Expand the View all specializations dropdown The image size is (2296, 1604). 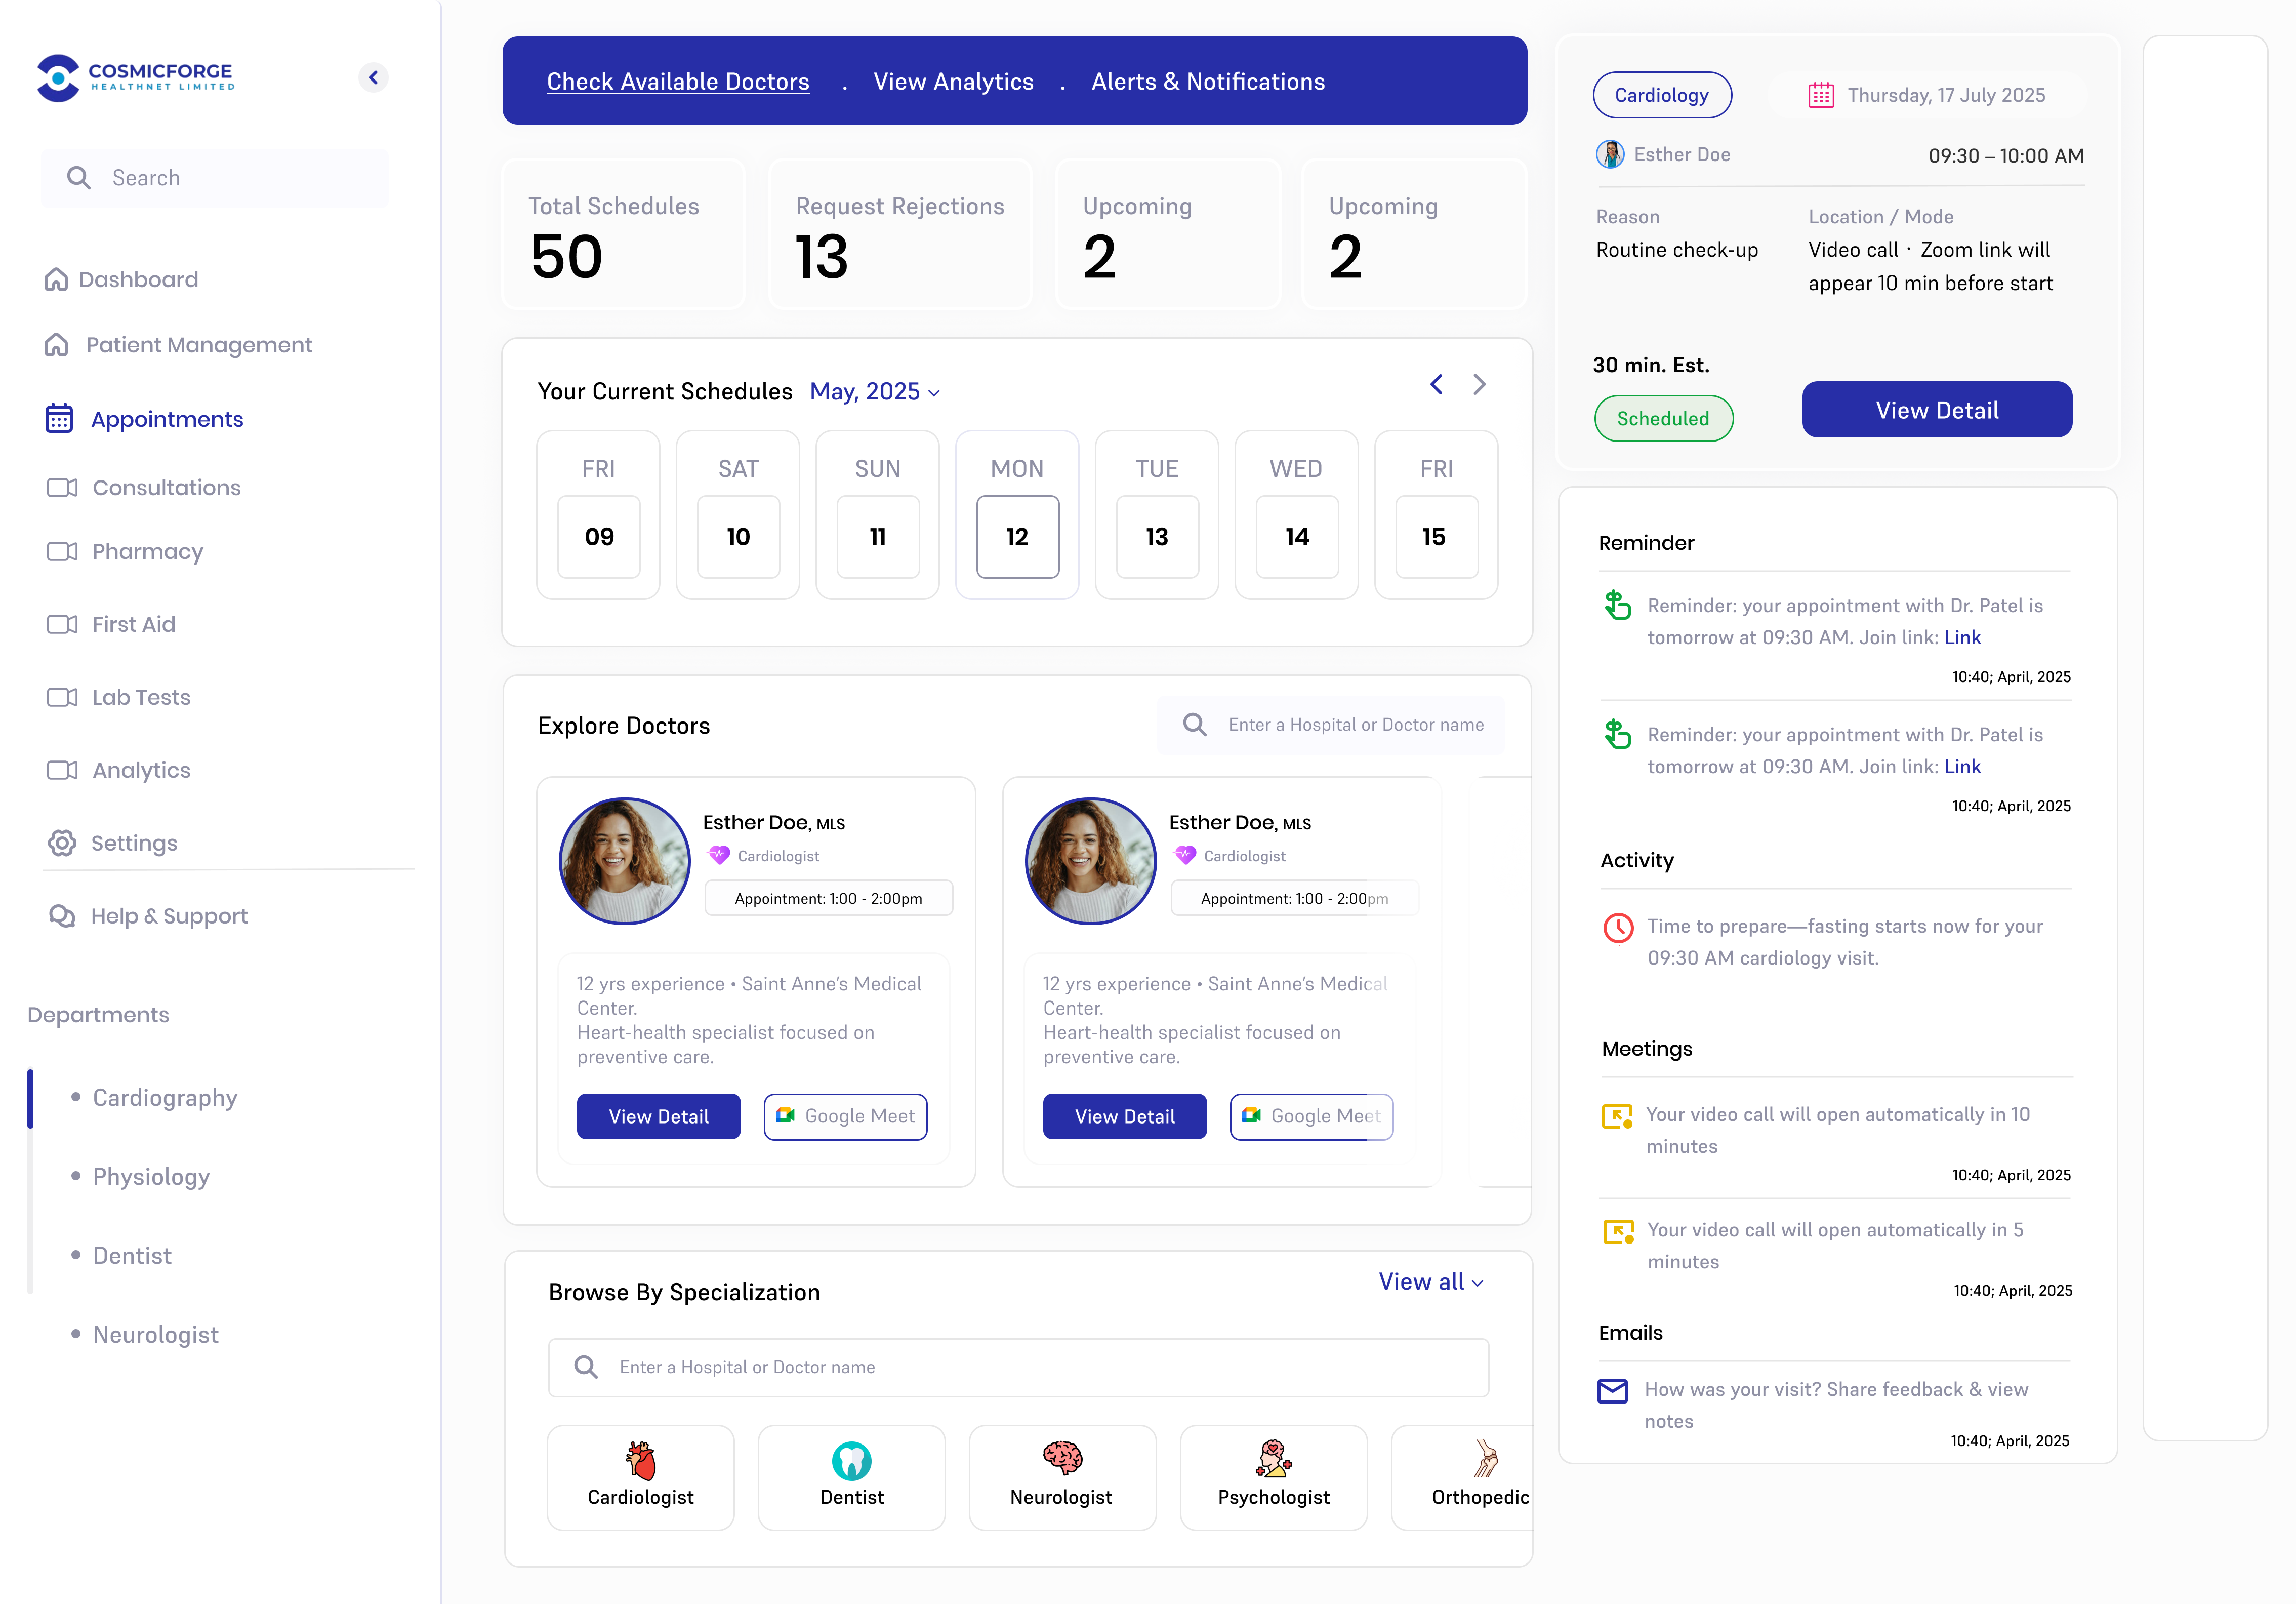click(1430, 1282)
